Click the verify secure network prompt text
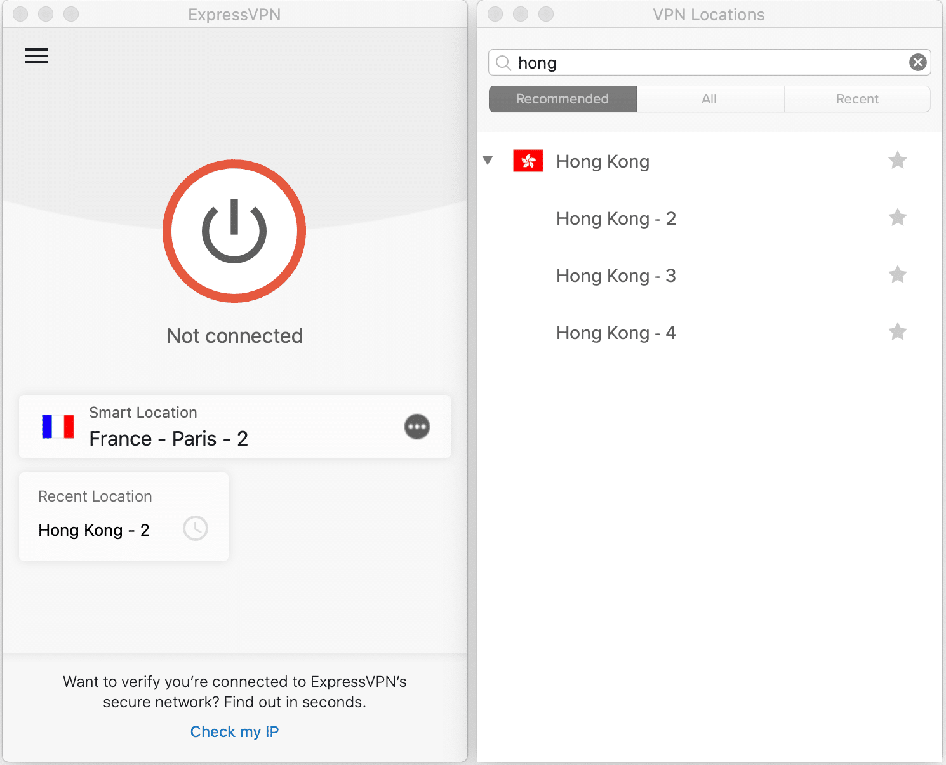The image size is (946, 765). point(234,691)
